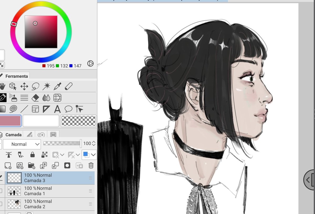Click the Camada 2 layer thumbnail
Viewport: 315px width, 214px height.
pos(14,204)
